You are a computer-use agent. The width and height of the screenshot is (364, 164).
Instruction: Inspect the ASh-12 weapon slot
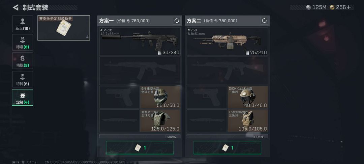[x=140, y=42]
